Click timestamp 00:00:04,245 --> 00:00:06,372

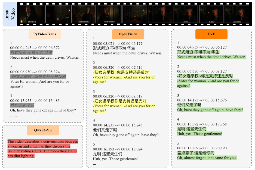(x=35, y=48)
